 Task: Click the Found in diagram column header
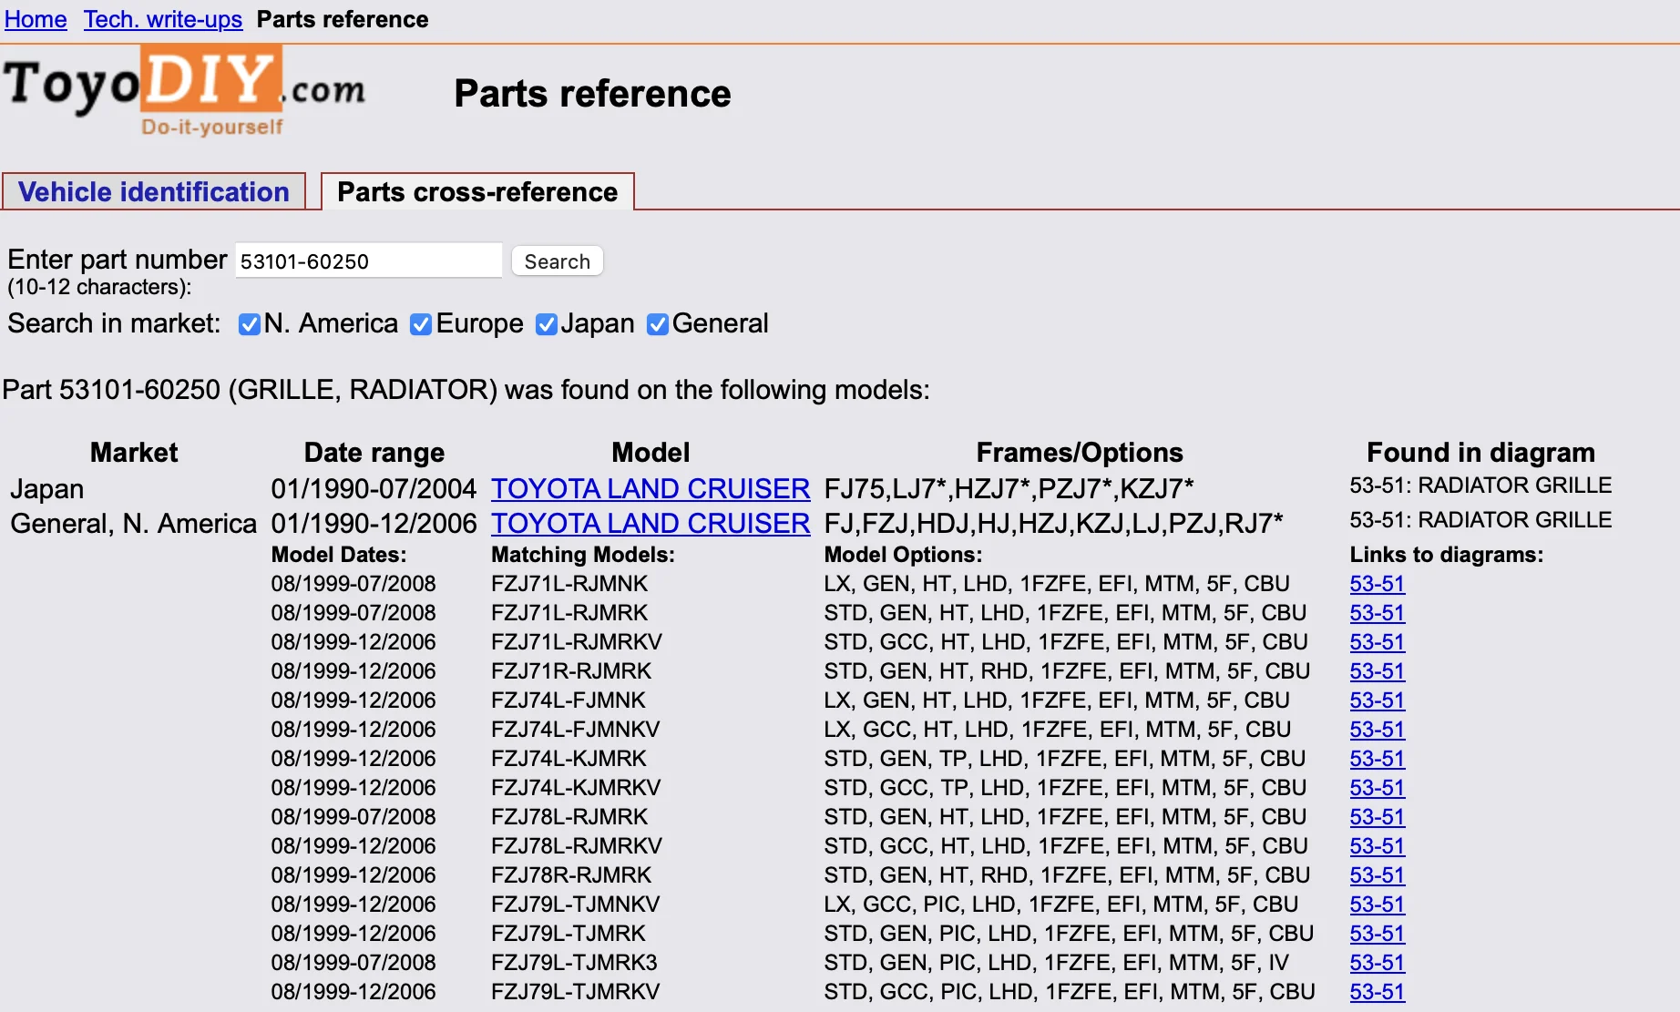(1480, 453)
